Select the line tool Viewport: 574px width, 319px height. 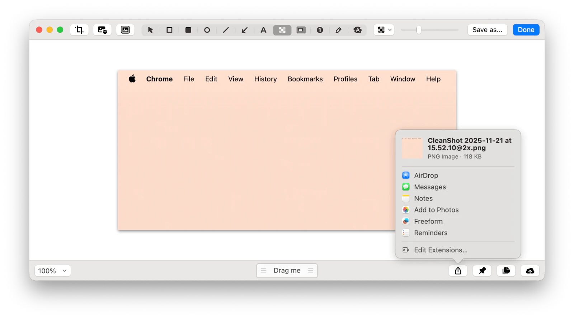[226, 30]
